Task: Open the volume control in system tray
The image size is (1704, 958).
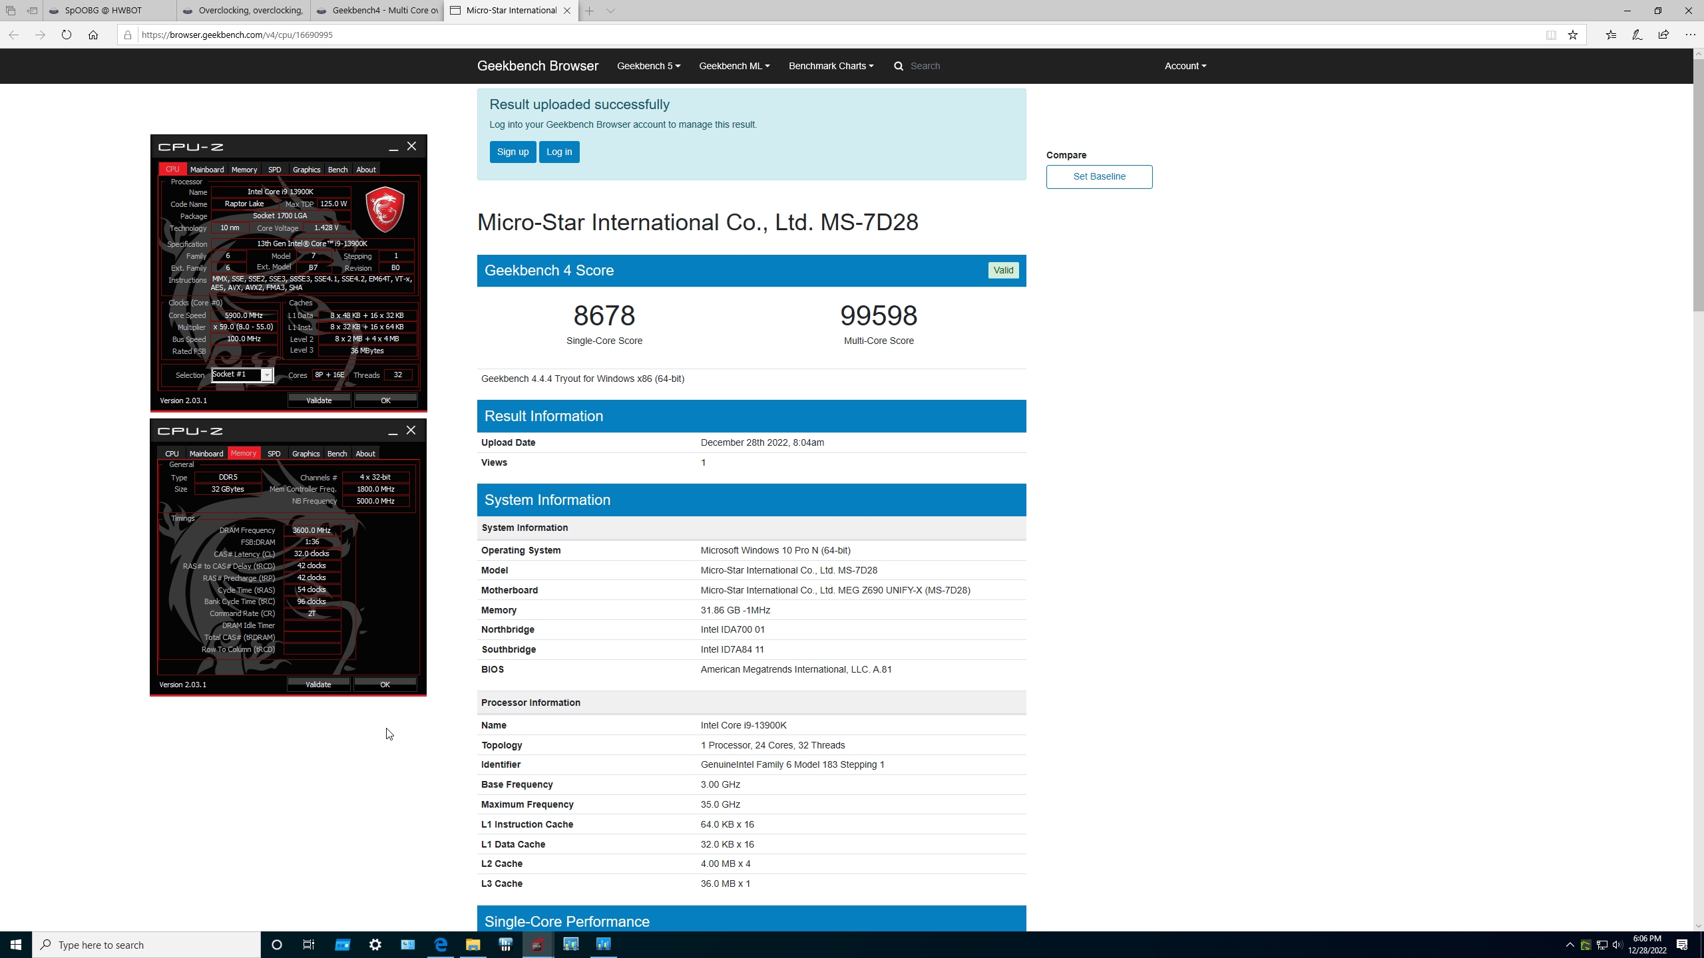Action: tap(1617, 945)
